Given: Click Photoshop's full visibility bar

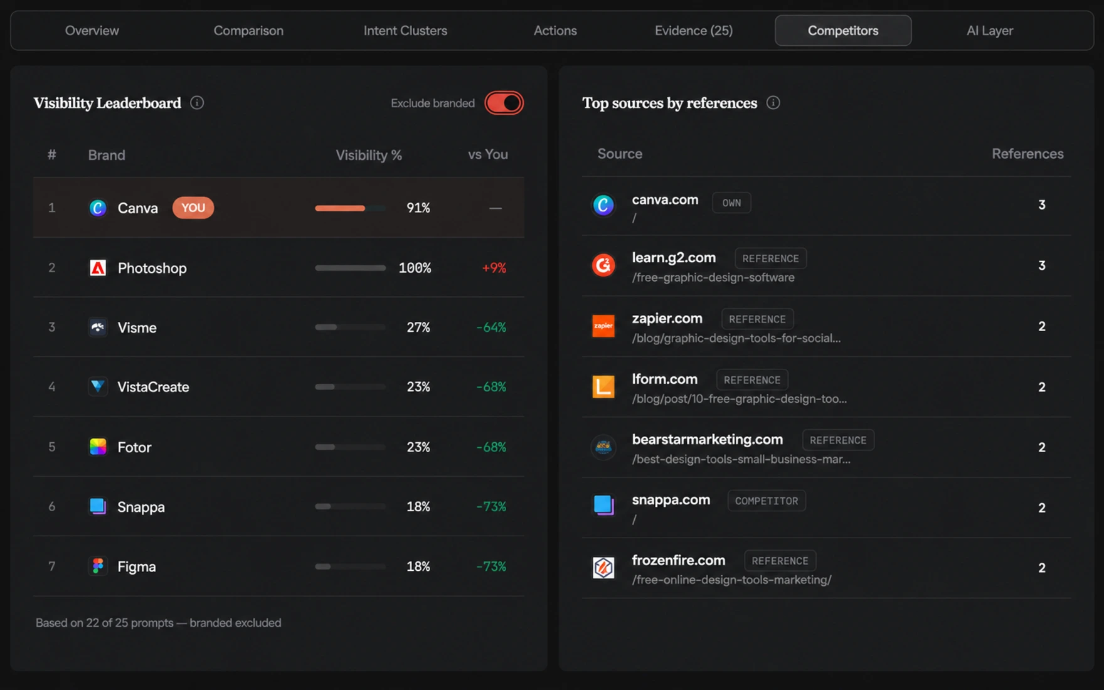Looking at the screenshot, I should pyautogui.click(x=350, y=268).
